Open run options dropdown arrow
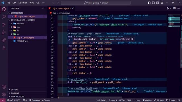This screenshot has height=102, width=182. 171,8
